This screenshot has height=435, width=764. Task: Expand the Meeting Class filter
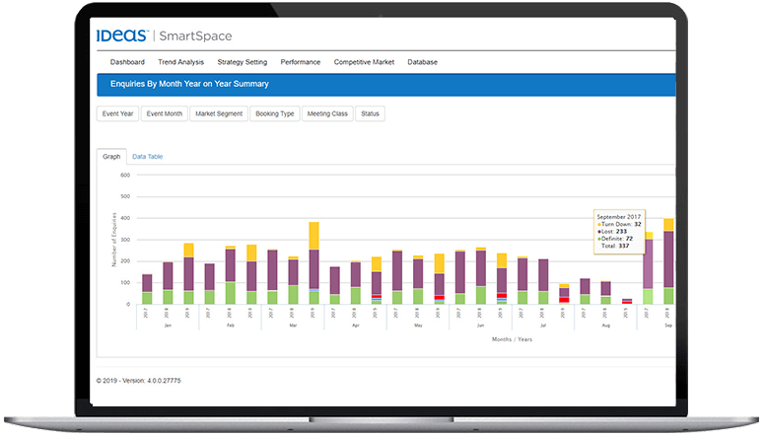[x=327, y=113]
